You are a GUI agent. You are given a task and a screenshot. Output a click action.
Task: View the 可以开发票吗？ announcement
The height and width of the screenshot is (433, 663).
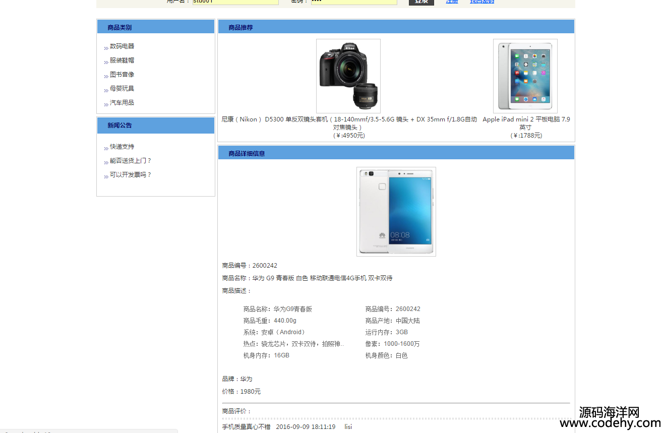[x=131, y=175]
